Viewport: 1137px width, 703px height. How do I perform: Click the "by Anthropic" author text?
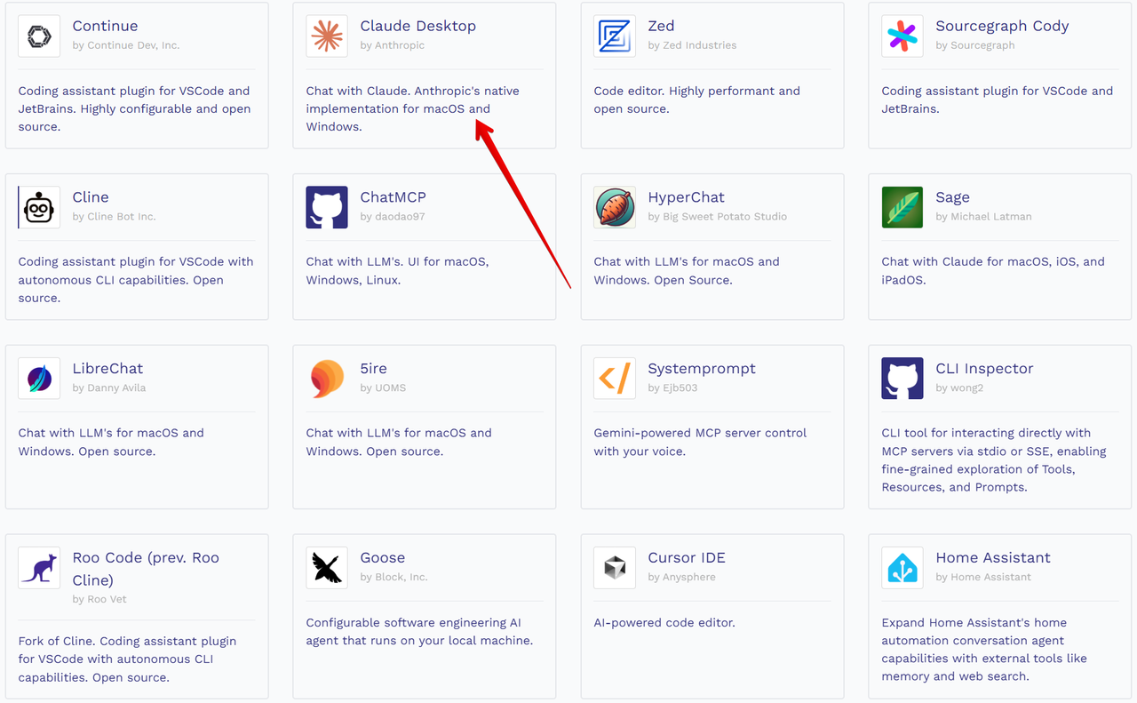click(x=393, y=45)
